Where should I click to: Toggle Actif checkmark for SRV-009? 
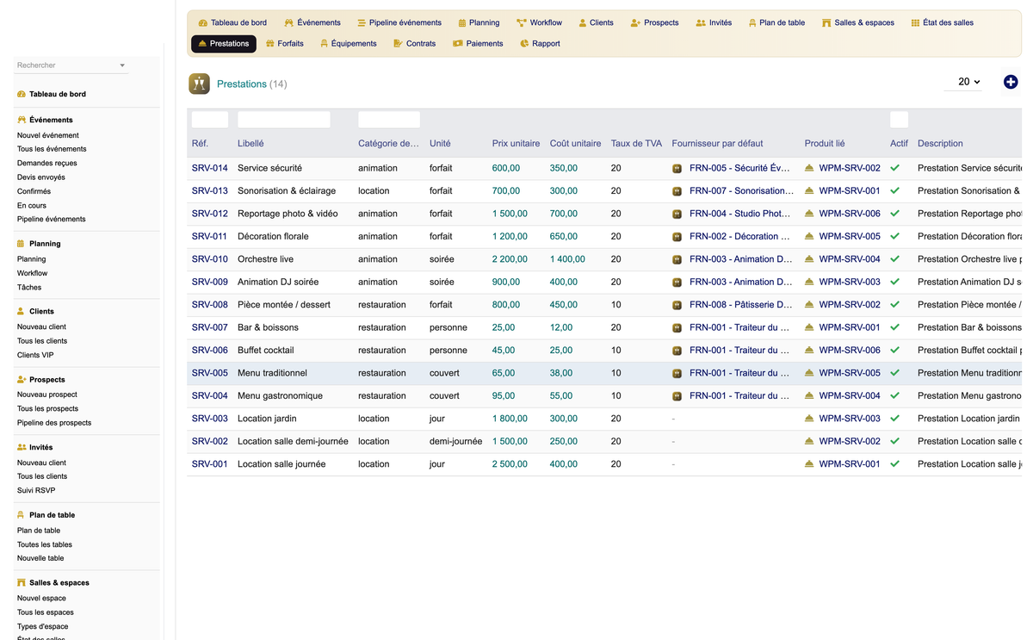coord(895,282)
